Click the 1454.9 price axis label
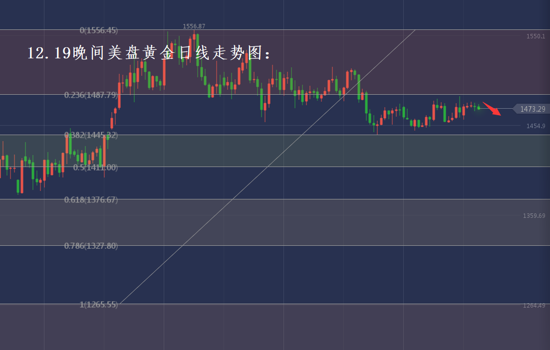 pos(535,126)
